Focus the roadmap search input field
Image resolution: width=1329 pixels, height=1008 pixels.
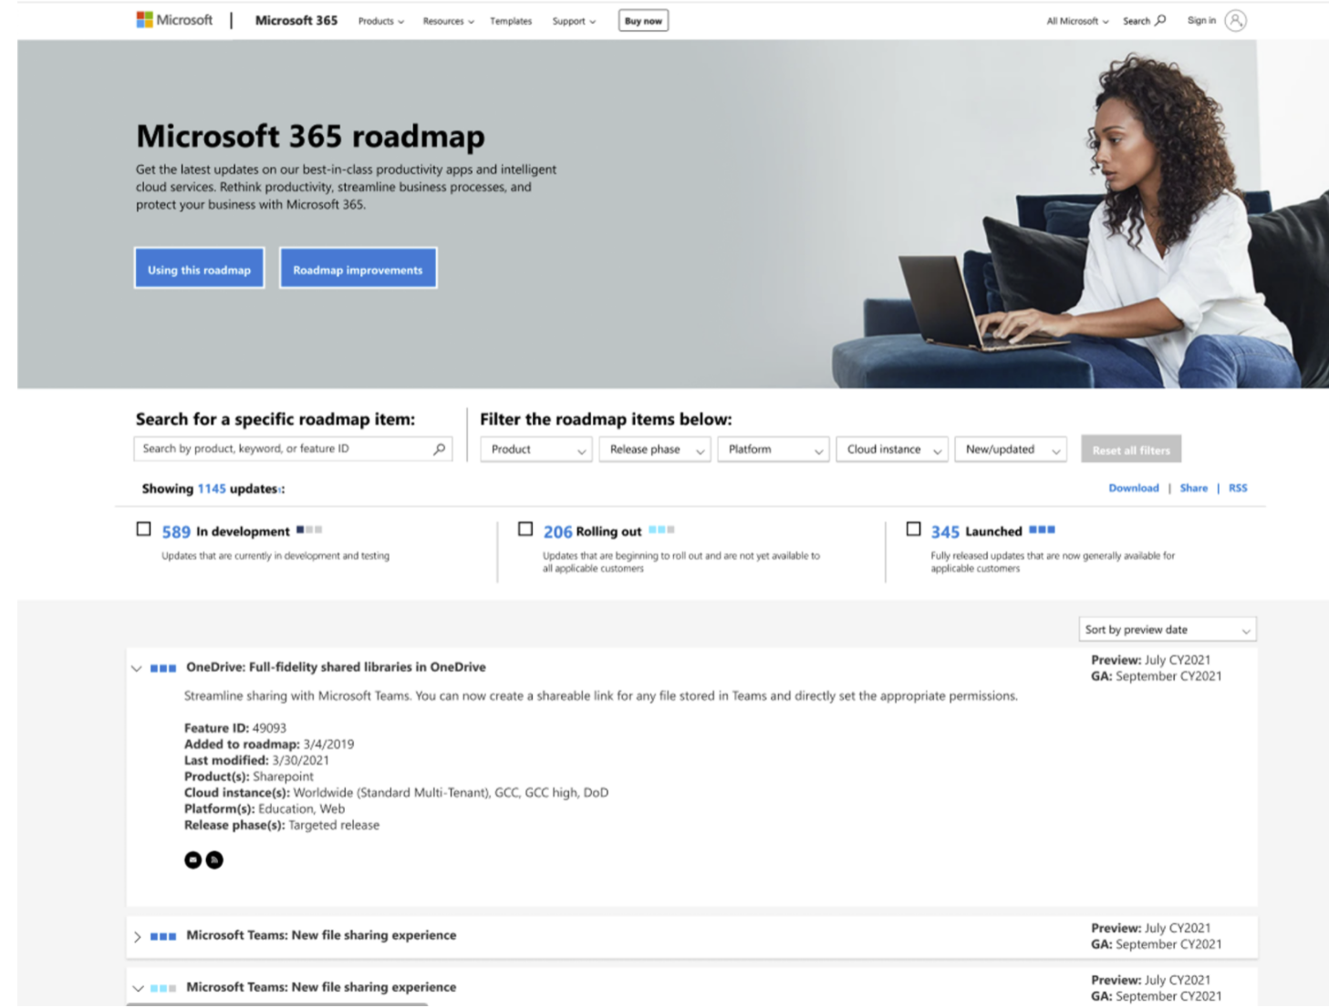[x=293, y=448]
